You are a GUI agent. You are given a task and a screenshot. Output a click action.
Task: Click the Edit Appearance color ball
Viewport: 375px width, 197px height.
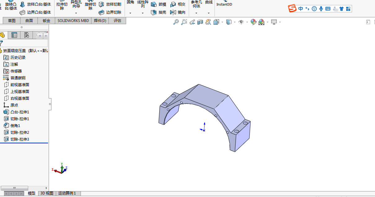coord(253,22)
